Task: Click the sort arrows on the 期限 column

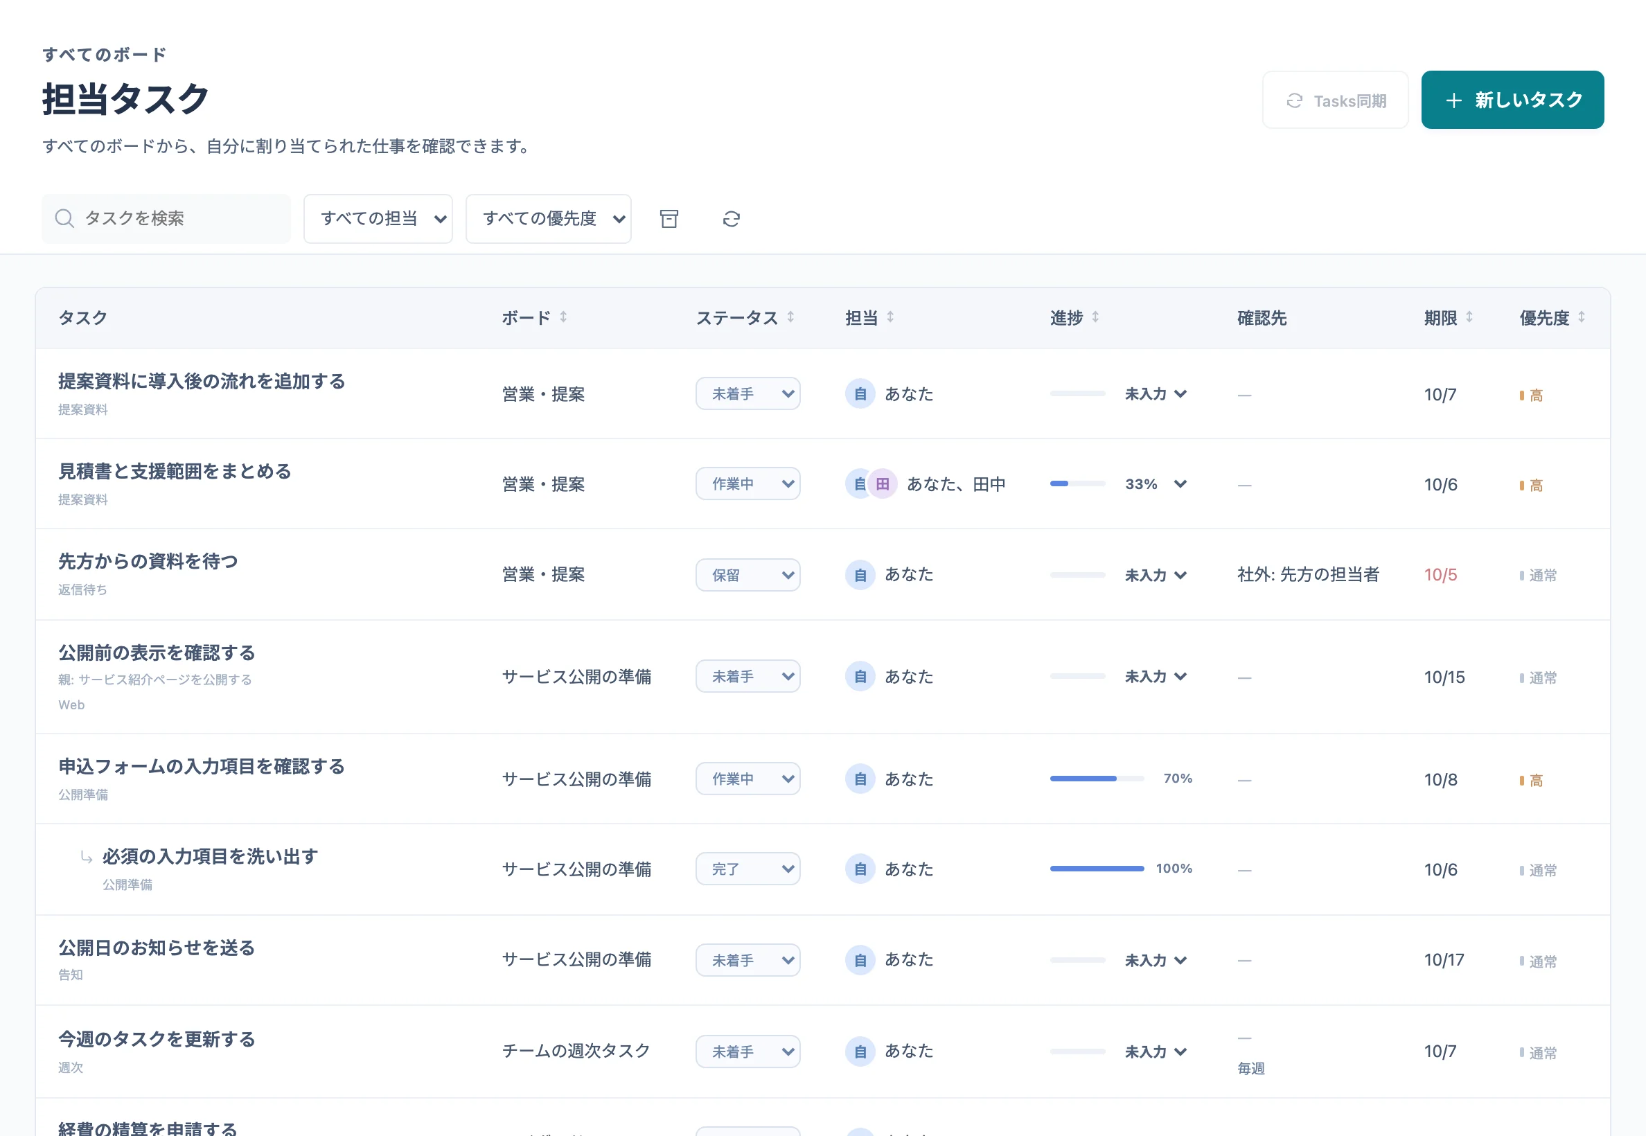Action: click(1469, 317)
